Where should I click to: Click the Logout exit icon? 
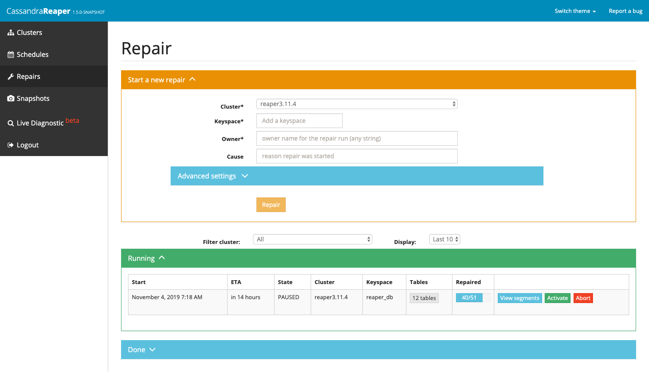11,145
